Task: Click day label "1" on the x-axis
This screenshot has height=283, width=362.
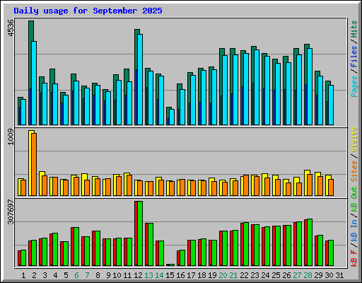Action: tap(23, 275)
